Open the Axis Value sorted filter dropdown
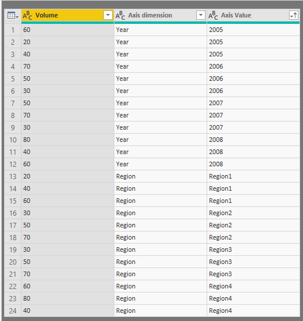 [294, 15]
